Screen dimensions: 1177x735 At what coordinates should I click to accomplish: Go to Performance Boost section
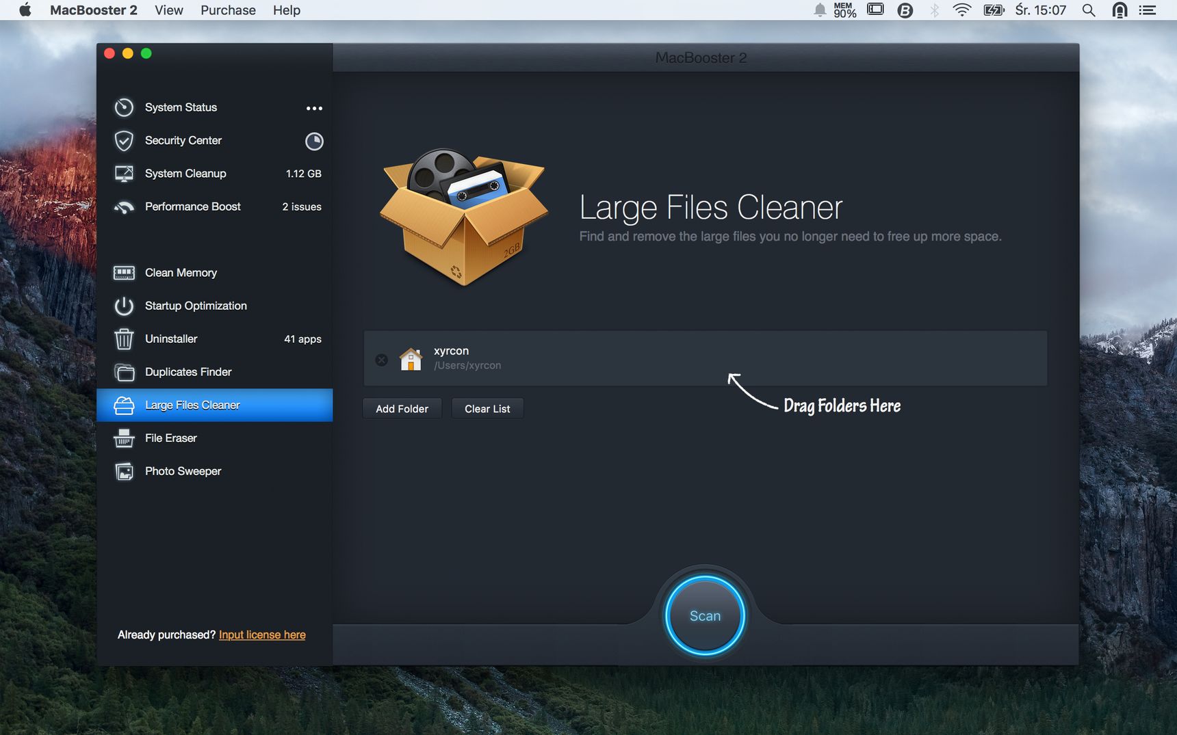[215, 207]
